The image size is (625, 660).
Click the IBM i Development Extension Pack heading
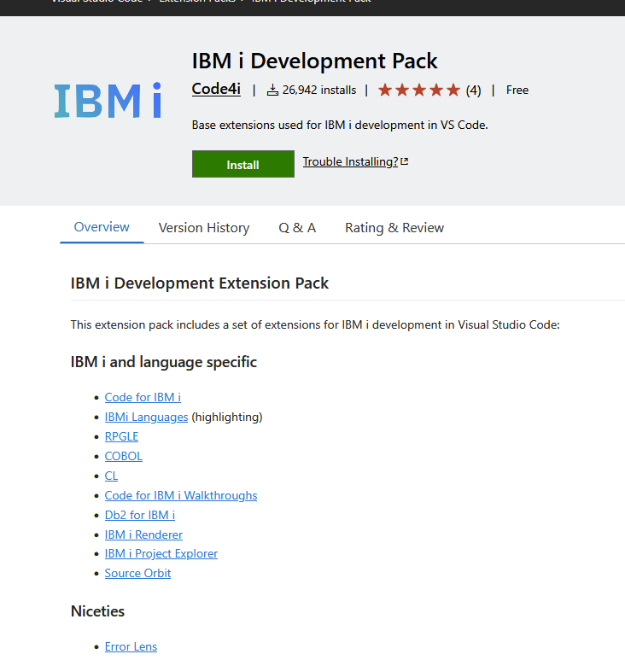200,283
